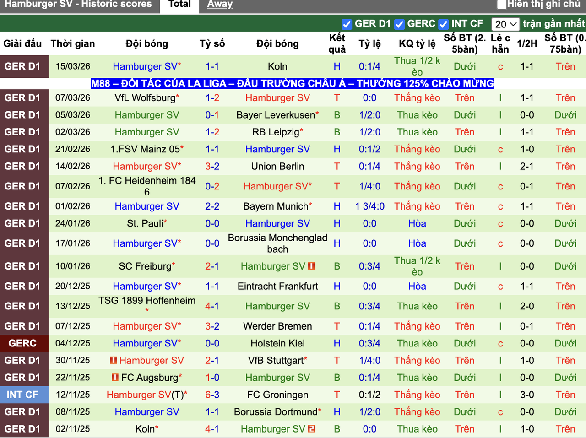Switch to the Total tab
The width and height of the screenshot is (586, 438).
179,5
